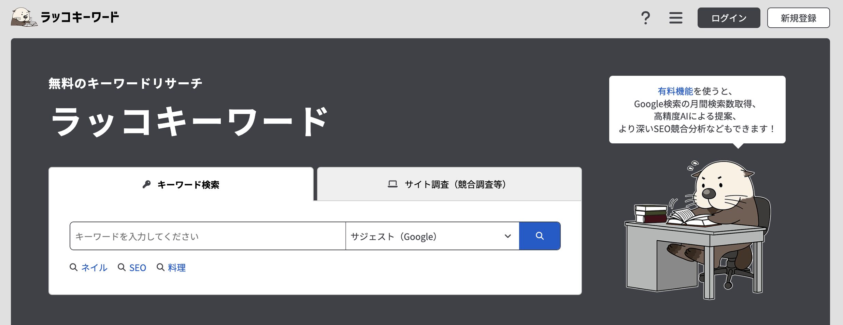The height and width of the screenshot is (325, 843).
Task: Click the 料理 example keyword link
Action: point(177,268)
